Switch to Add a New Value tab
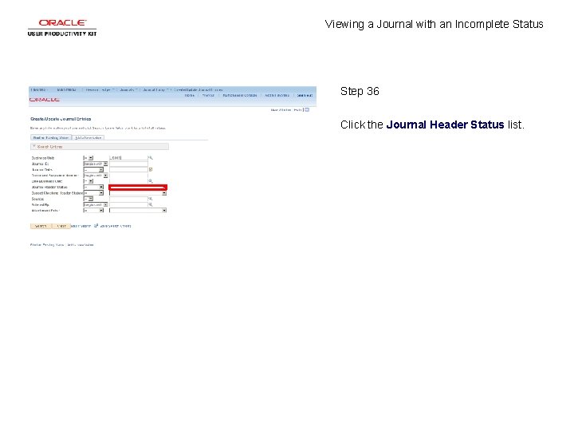574x431 pixels. (x=88, y=138)
